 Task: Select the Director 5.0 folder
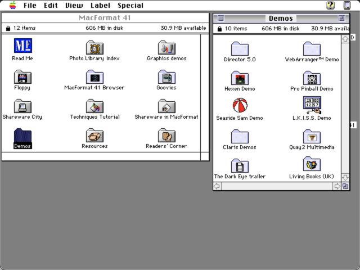coord(240,49)
